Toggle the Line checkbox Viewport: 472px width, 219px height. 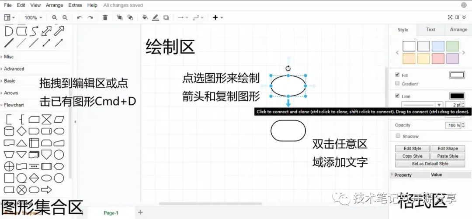click(397, 96)
